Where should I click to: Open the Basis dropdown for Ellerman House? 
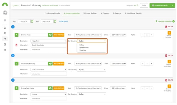click(x=88, y=35)
